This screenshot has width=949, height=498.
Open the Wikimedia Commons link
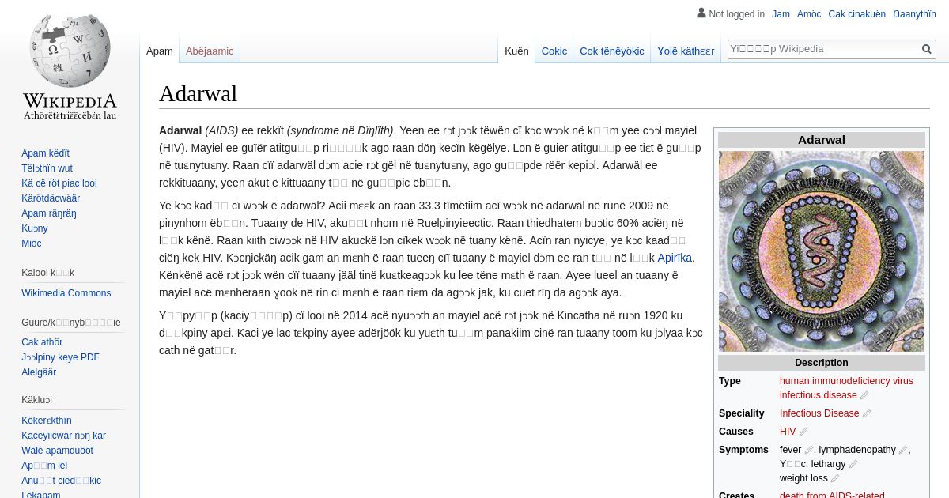pos(66,293)
